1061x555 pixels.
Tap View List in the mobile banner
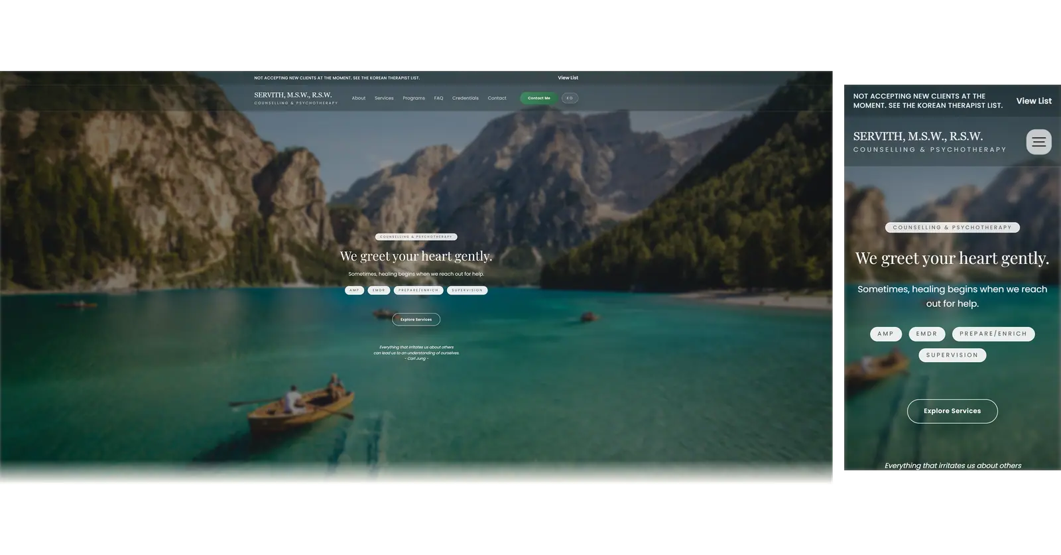(1033, 101)
